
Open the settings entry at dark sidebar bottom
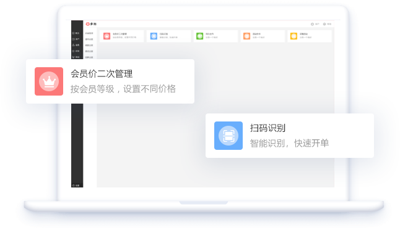[76, 186]
